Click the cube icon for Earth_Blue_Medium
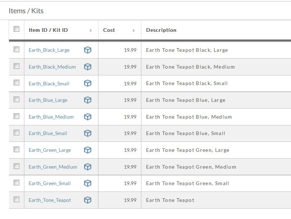291x219 pixels. coord(88,117)
